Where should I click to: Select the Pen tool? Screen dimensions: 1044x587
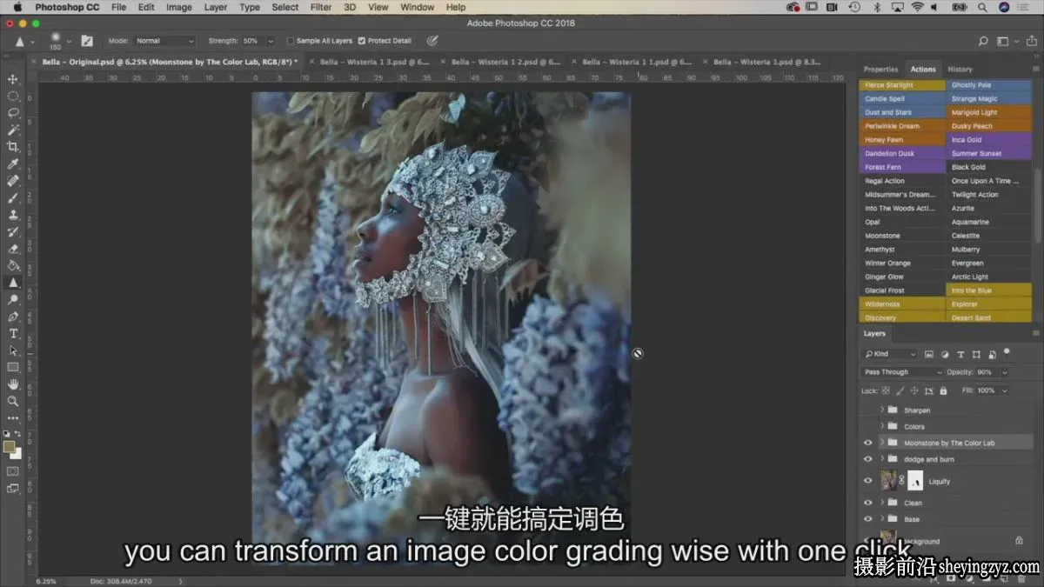click(13, 317)
